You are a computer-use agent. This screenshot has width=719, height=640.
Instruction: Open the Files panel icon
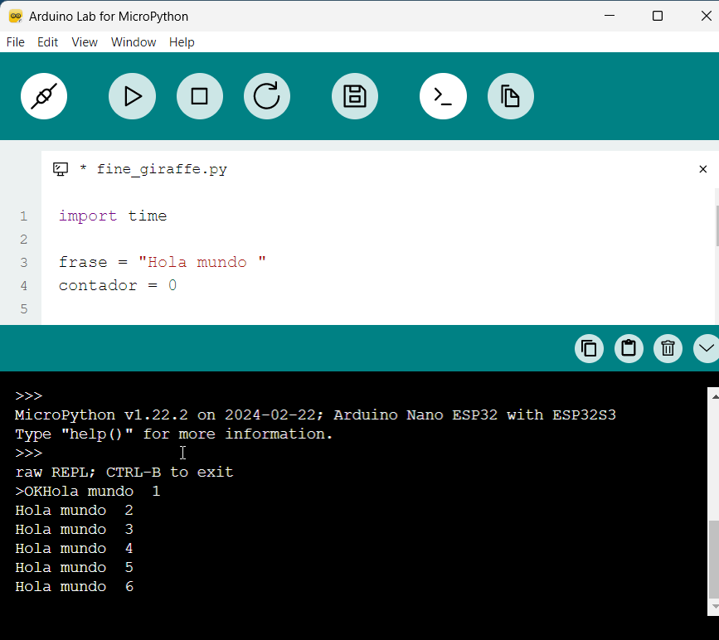[510, 96]
